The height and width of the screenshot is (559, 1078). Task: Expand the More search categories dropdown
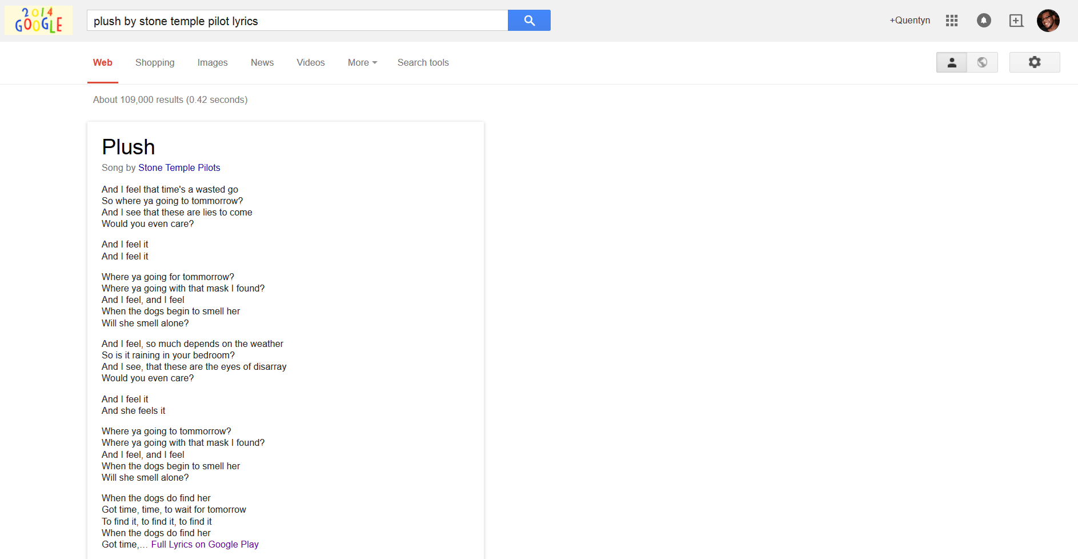coord(362,63)
